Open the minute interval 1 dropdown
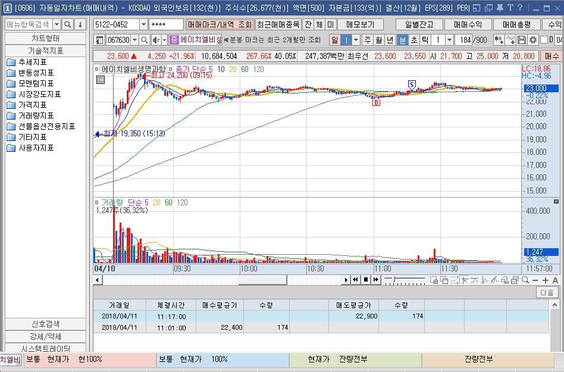This screenshot has width=564, height=372. click(449, 40)
